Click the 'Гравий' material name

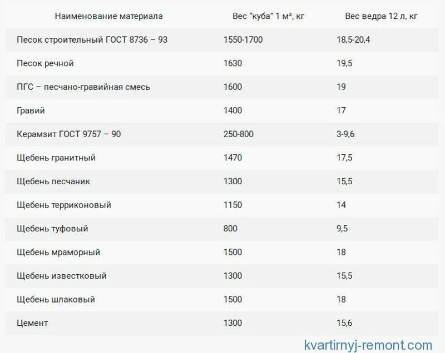pos(31,110)
